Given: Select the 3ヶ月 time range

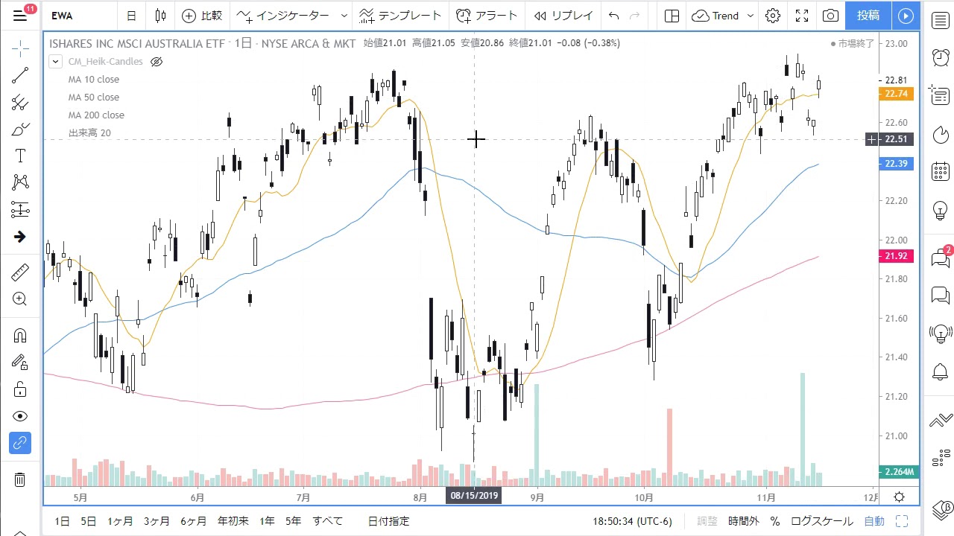Looking at the screenshot, I should 157,521.
